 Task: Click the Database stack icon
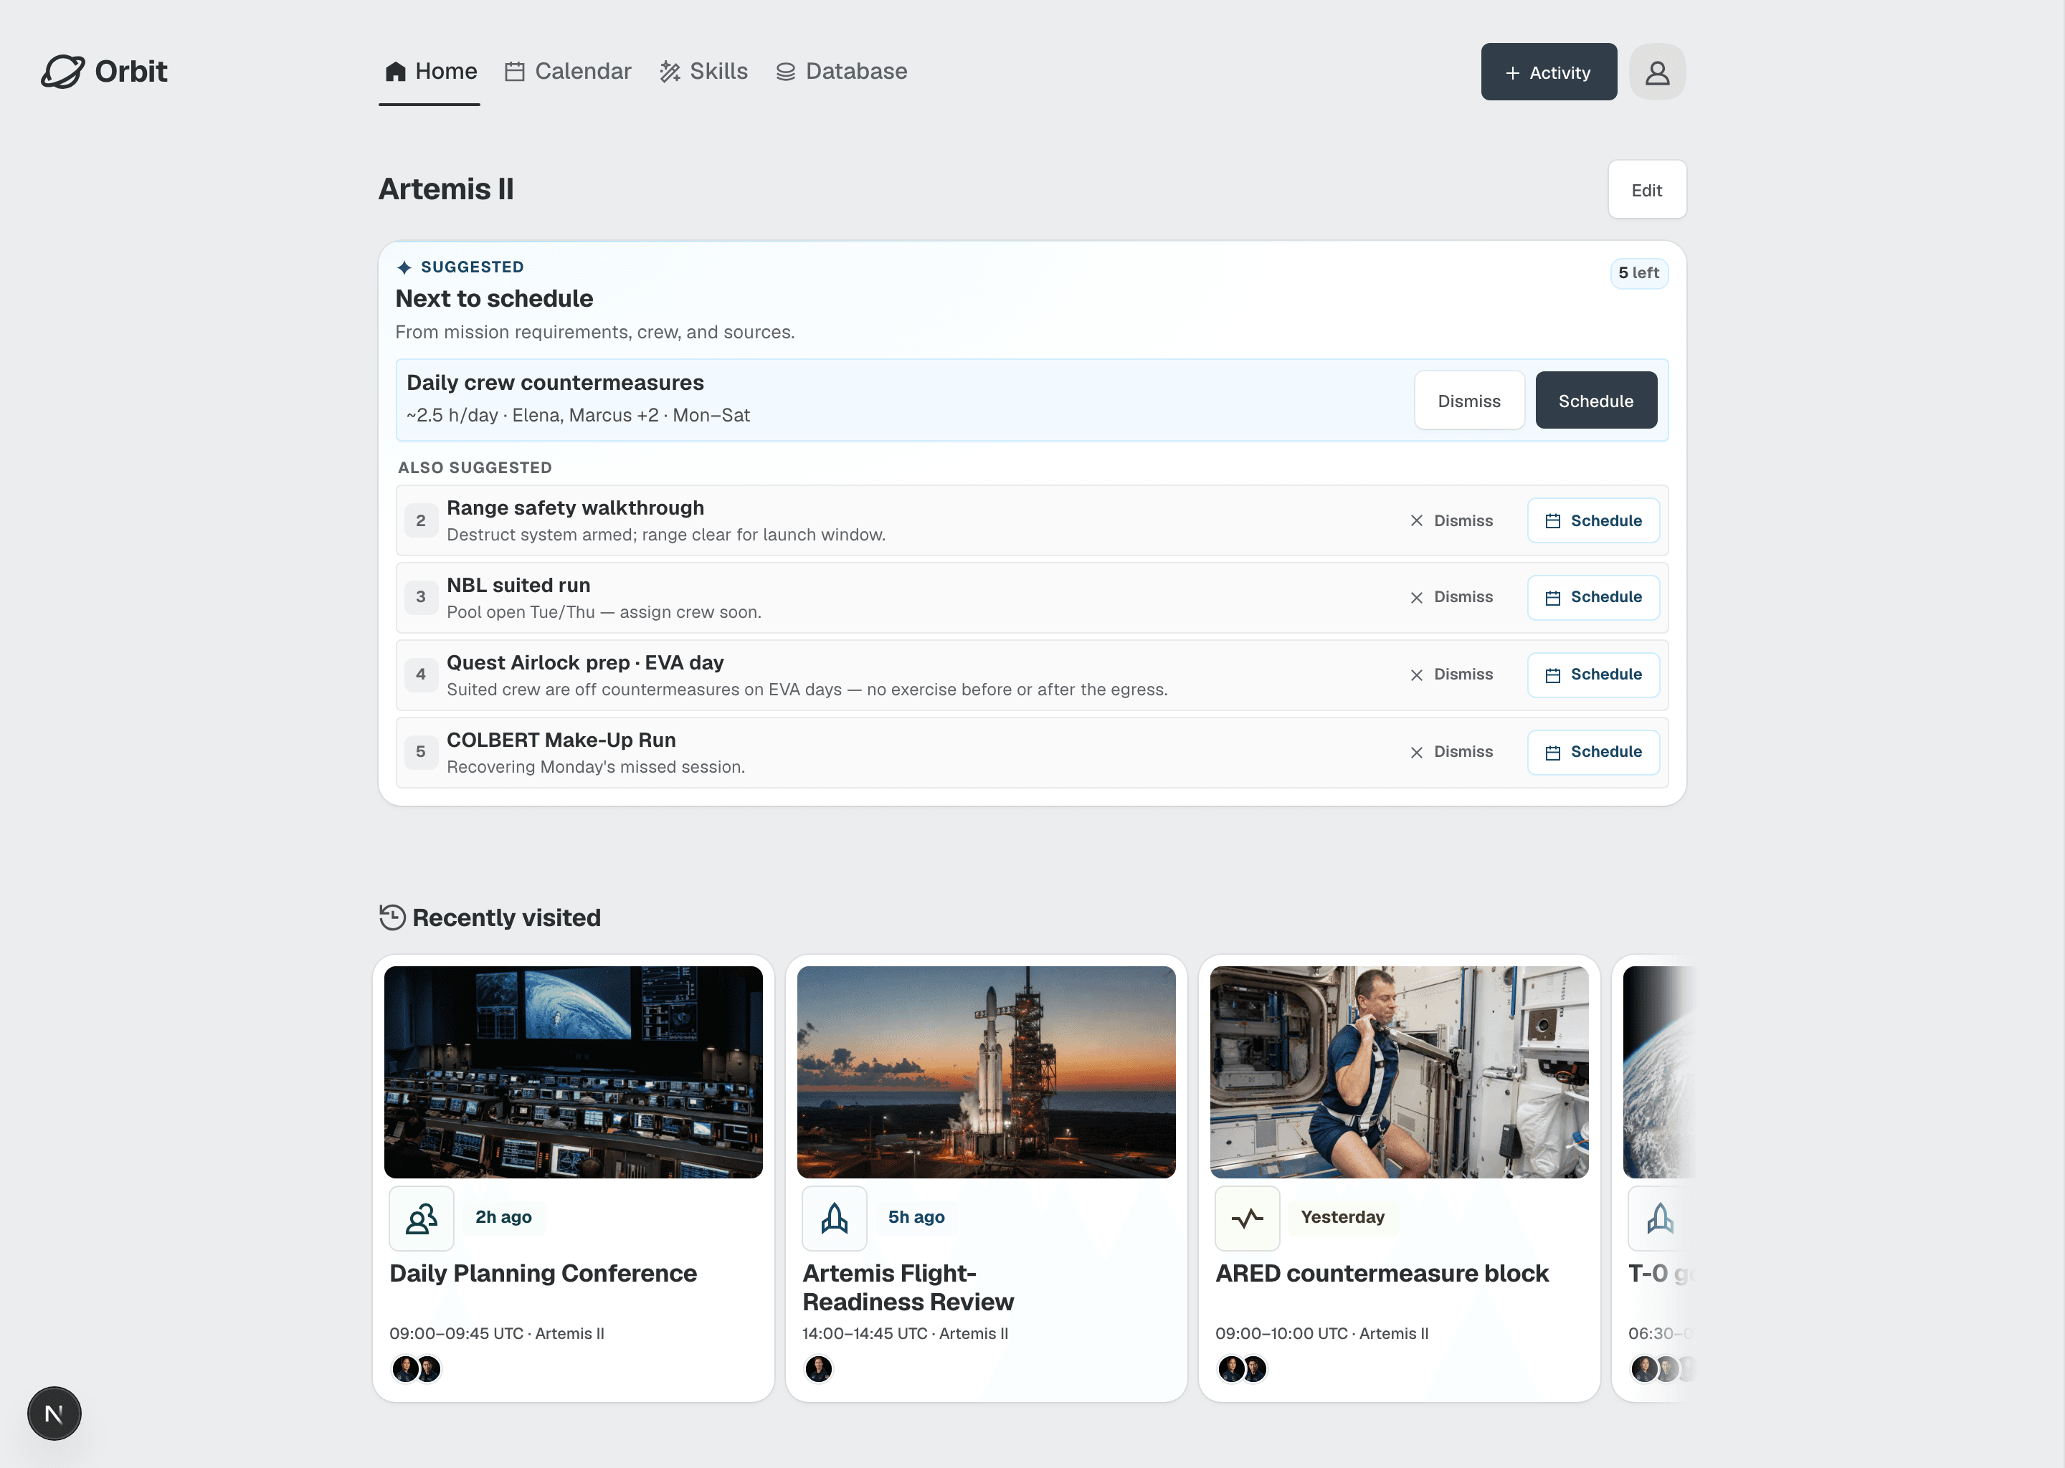[x=786, y=72]
